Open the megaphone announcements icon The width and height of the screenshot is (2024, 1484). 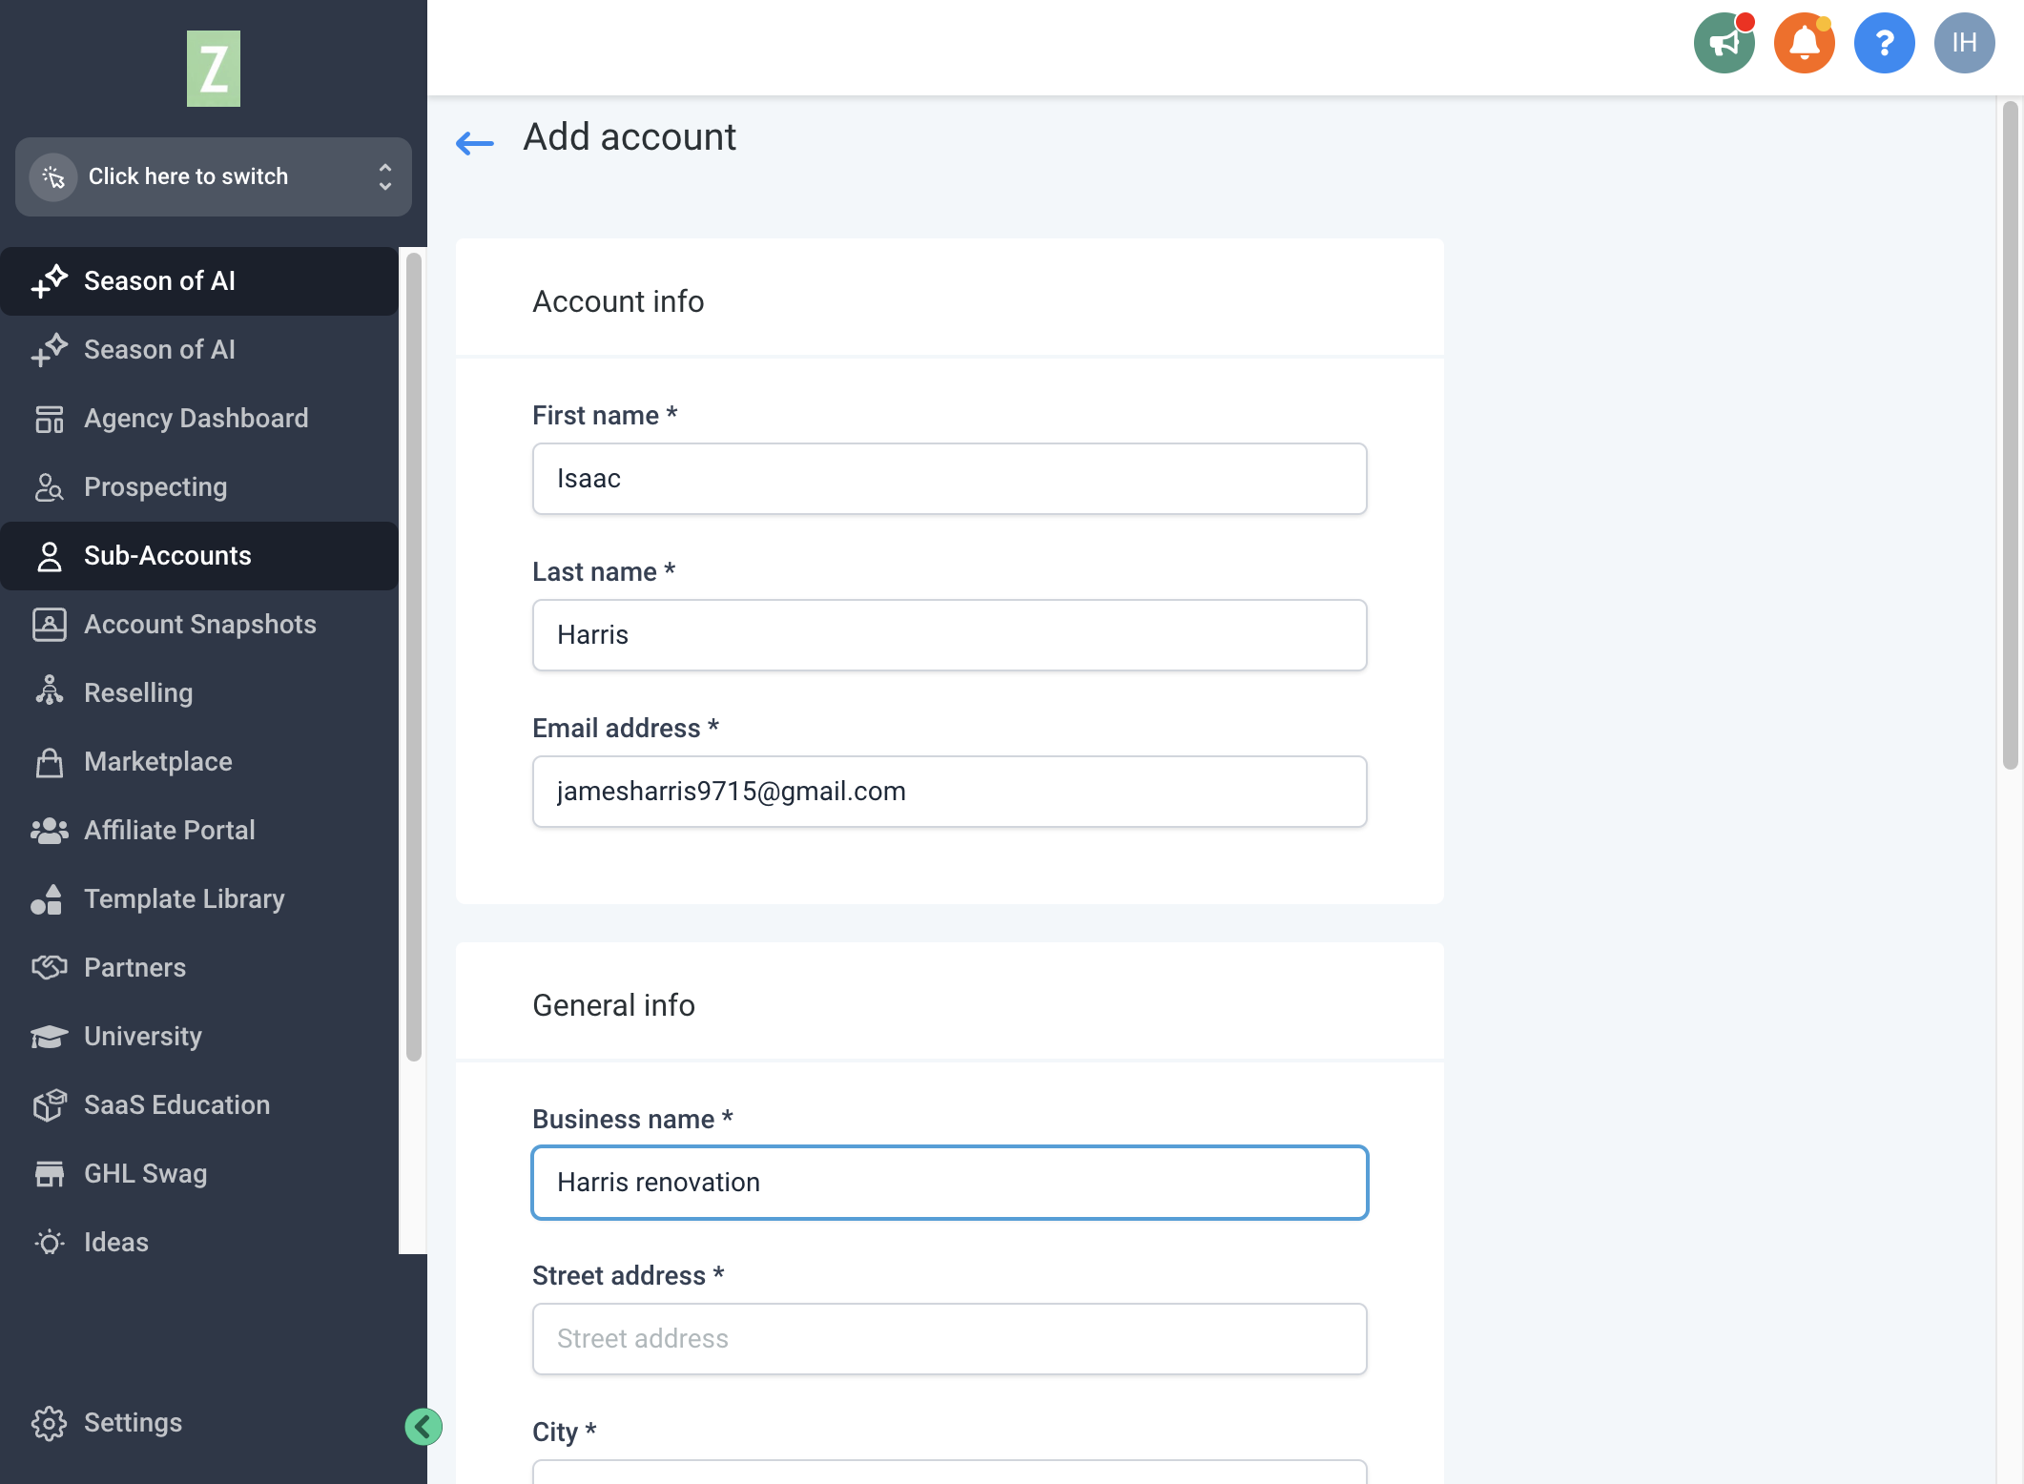coord(1724,43)
